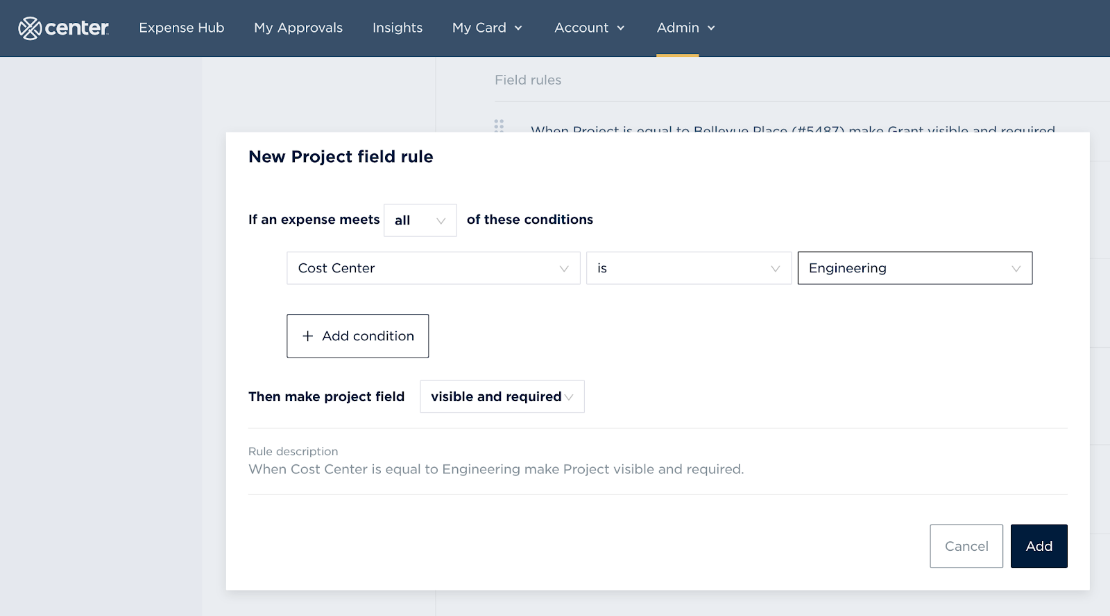Expand the "visible and required" dropdown
The height and width of the screenshot is (616, 1110).
click(502, 397)
